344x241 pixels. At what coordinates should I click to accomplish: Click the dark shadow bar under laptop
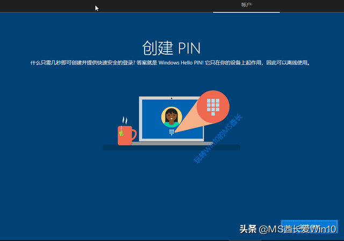tap(171, 148)
